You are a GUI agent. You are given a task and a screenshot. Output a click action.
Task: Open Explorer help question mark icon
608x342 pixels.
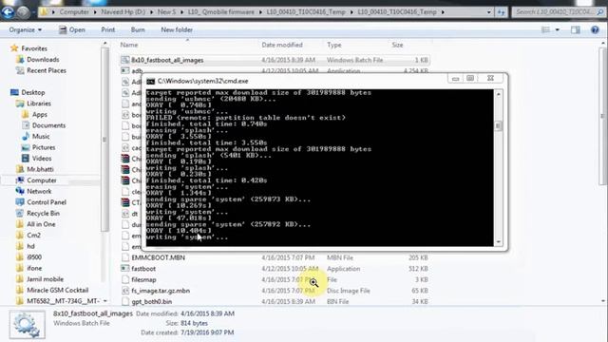click(595, 29)
